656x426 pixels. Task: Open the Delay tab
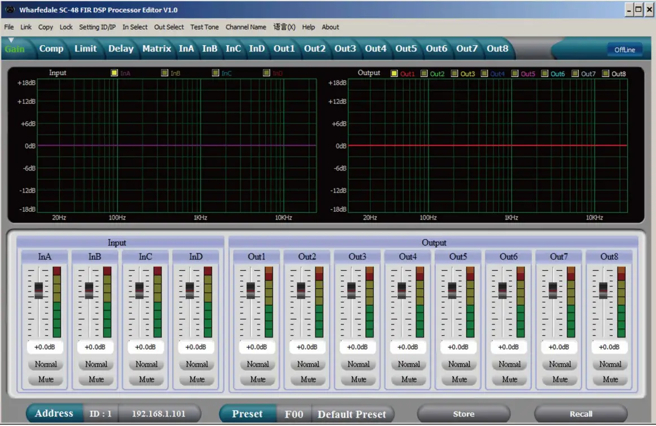tap(121, 49)
